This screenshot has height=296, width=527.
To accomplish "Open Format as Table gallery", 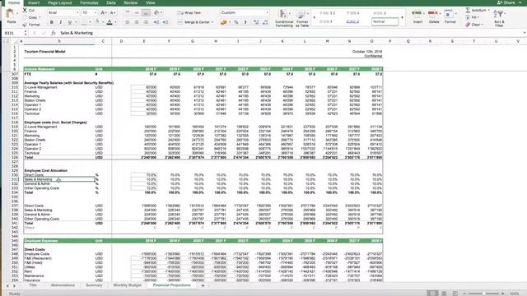I will pos(302,18).
